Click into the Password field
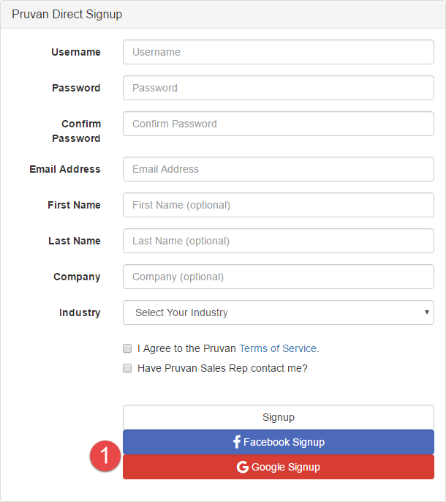The height and width of the screenshot is (502, 446). [x=278, y=88]
